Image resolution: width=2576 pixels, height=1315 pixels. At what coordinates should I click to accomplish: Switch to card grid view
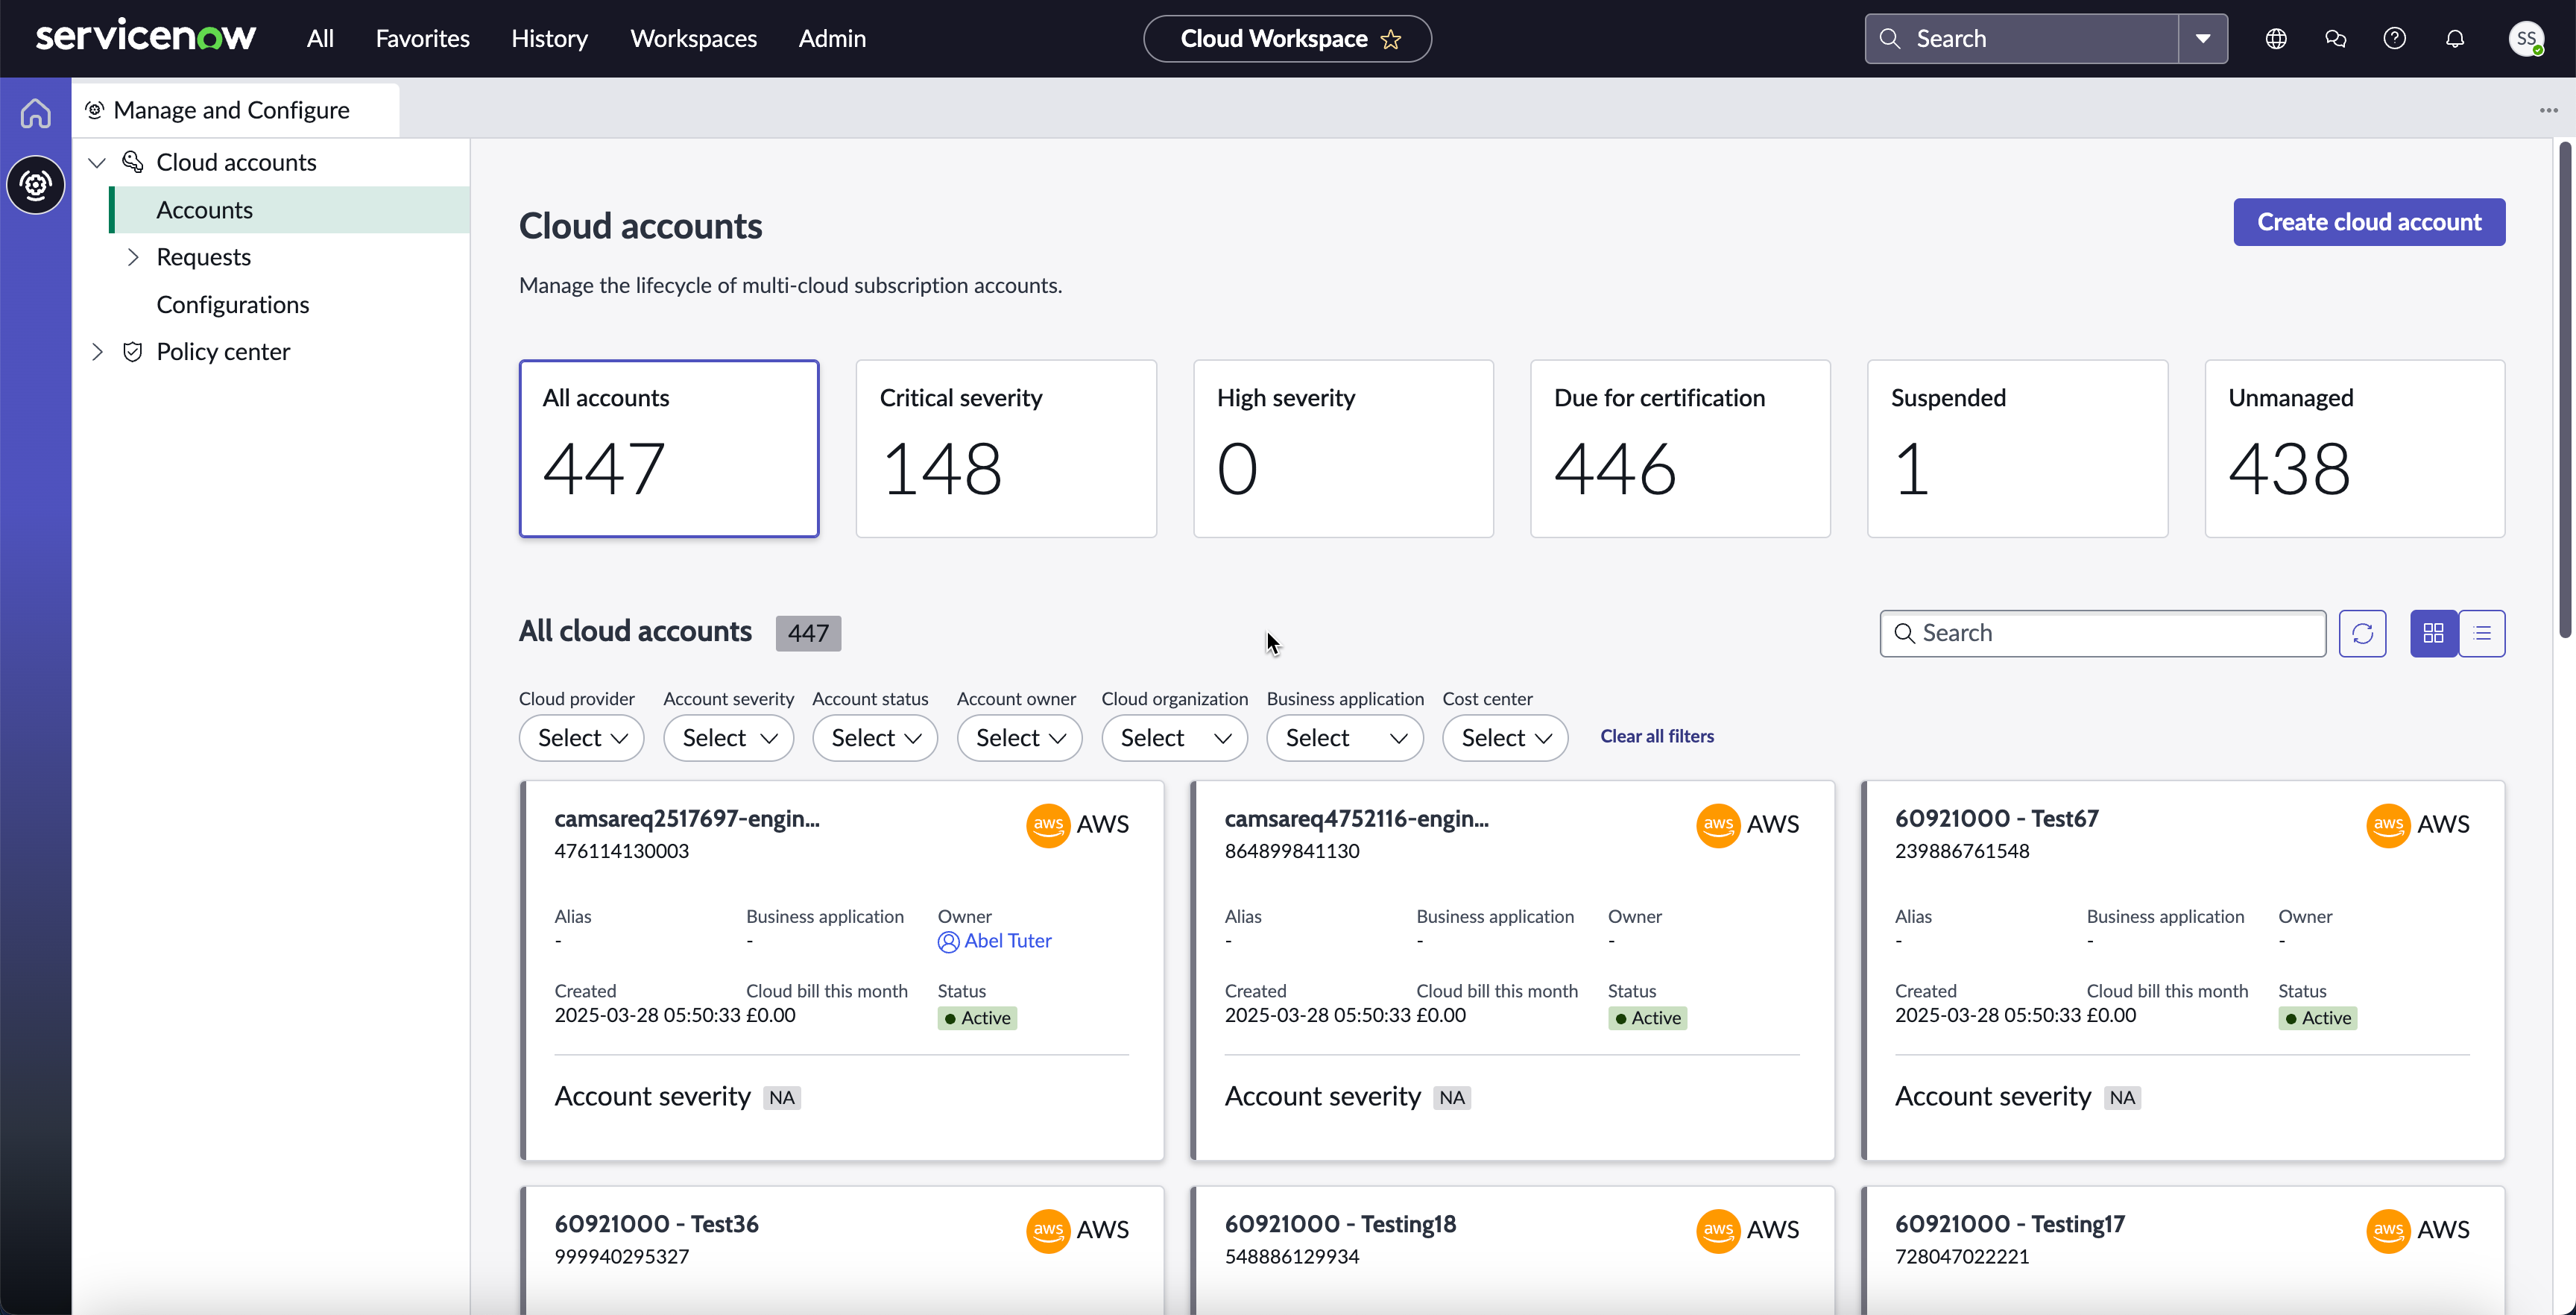pyautogui.click(x=2434, y=633)
